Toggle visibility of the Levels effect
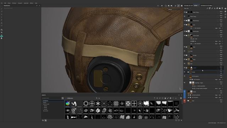227x128 pixels. coord(191,39)
